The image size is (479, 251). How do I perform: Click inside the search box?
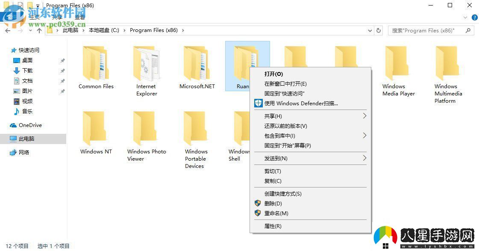point(427,30)
